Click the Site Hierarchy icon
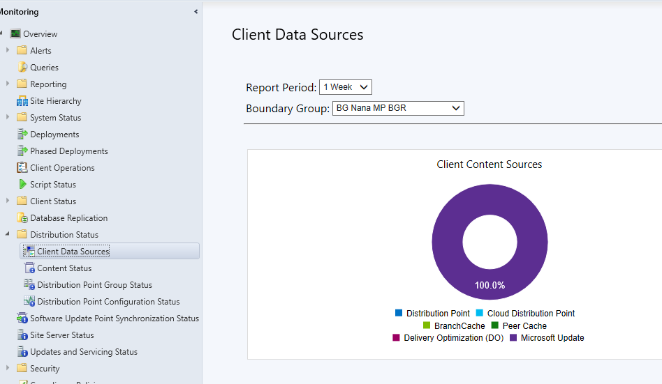The width and height of the screenshot is (662, 384). click(22, 101)
